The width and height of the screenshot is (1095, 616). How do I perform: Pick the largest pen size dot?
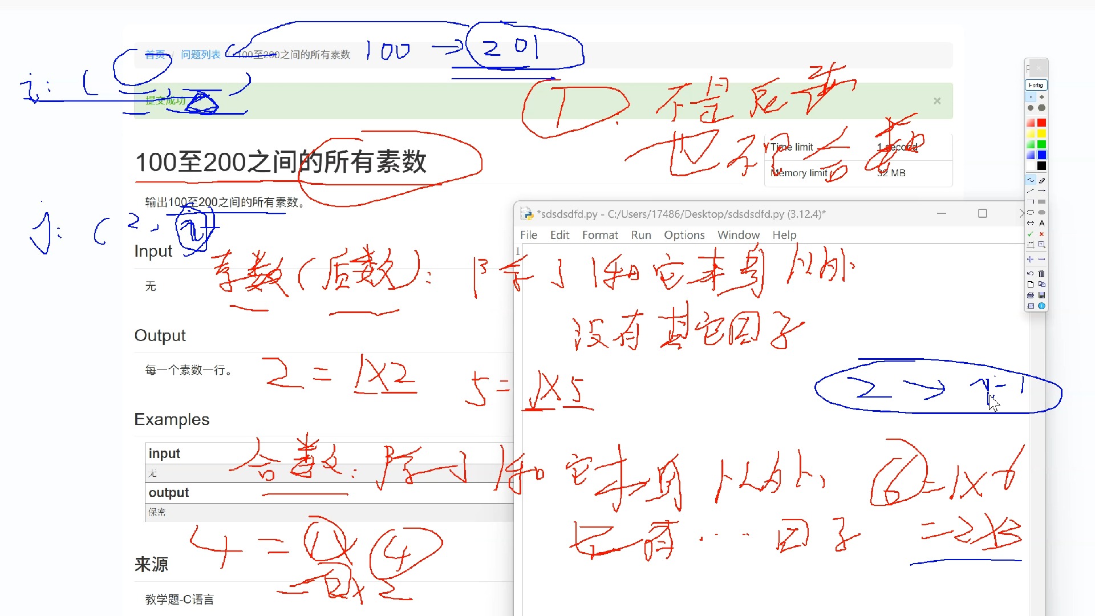coord(1042,108)
